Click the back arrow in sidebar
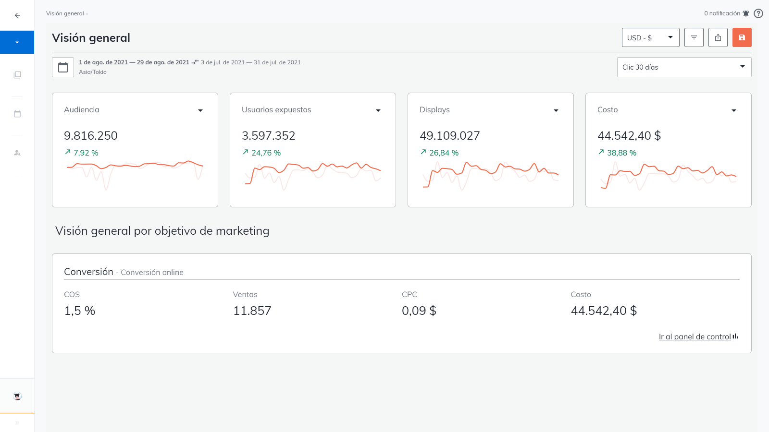Viewport: 769px width, 432px height. pos(17,15)
